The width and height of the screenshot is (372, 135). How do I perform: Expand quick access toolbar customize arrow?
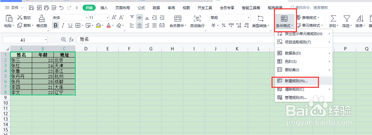(x=76, y=8)
